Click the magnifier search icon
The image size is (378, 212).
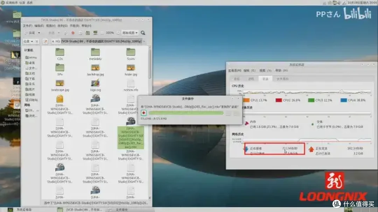point(143,33)
